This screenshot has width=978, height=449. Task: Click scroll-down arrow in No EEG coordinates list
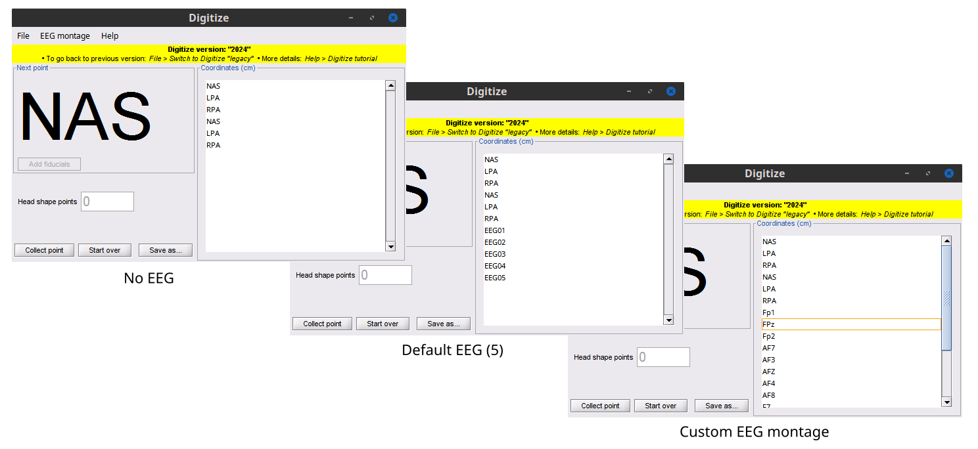click(390, 247)
